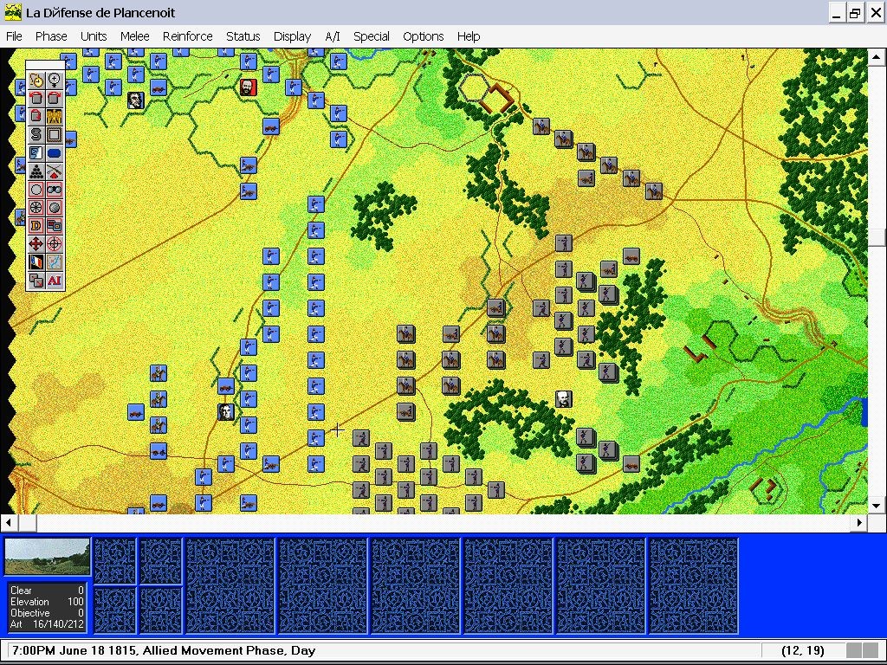
Task: Click the mini map toolbar icon
Action: pos(55,261)
